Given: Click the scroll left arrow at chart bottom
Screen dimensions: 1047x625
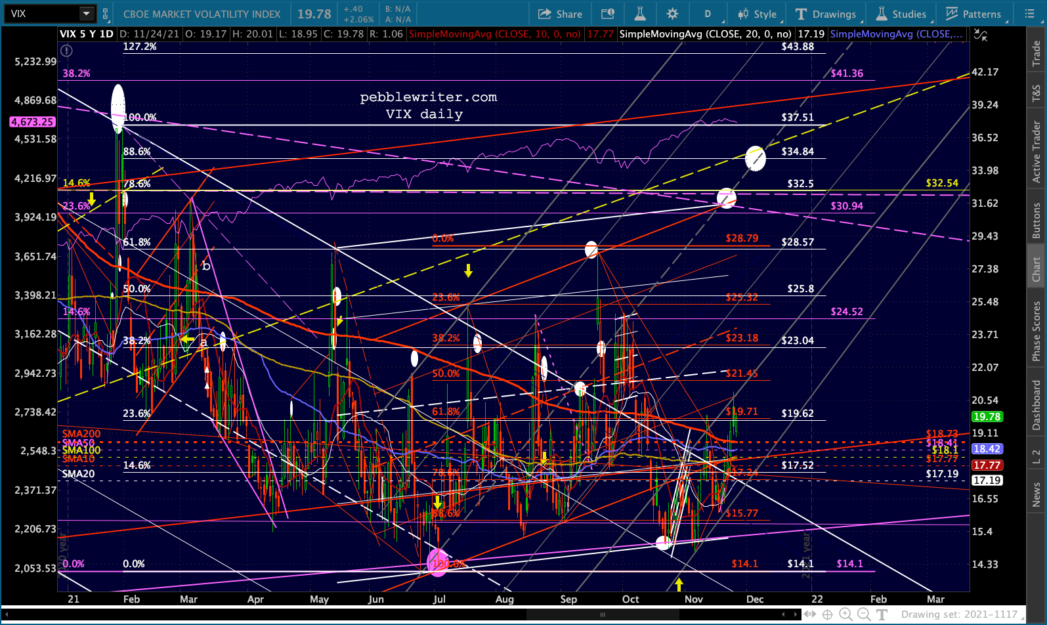Looking at the screenshot, I should click(7, 615).
